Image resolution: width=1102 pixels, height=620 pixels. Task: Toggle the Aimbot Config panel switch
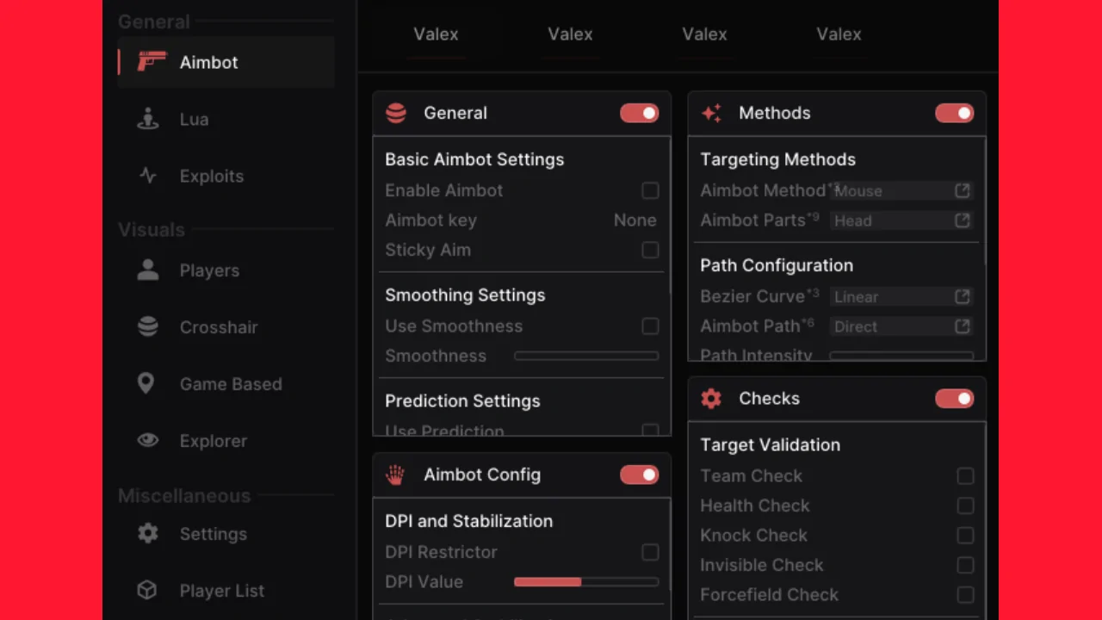(639, 474)
